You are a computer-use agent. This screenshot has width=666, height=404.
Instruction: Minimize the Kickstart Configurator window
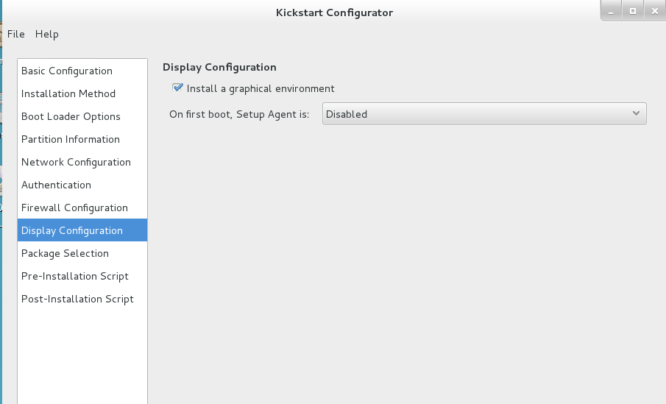[x=612, y=11]
